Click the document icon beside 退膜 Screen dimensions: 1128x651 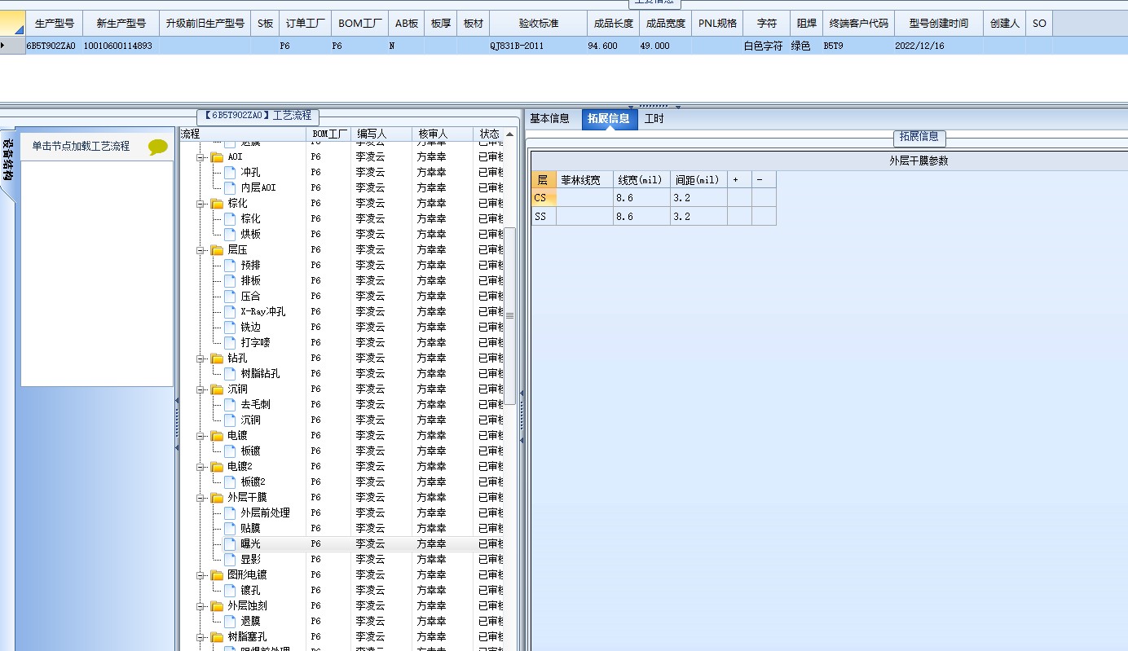point(230,621)
